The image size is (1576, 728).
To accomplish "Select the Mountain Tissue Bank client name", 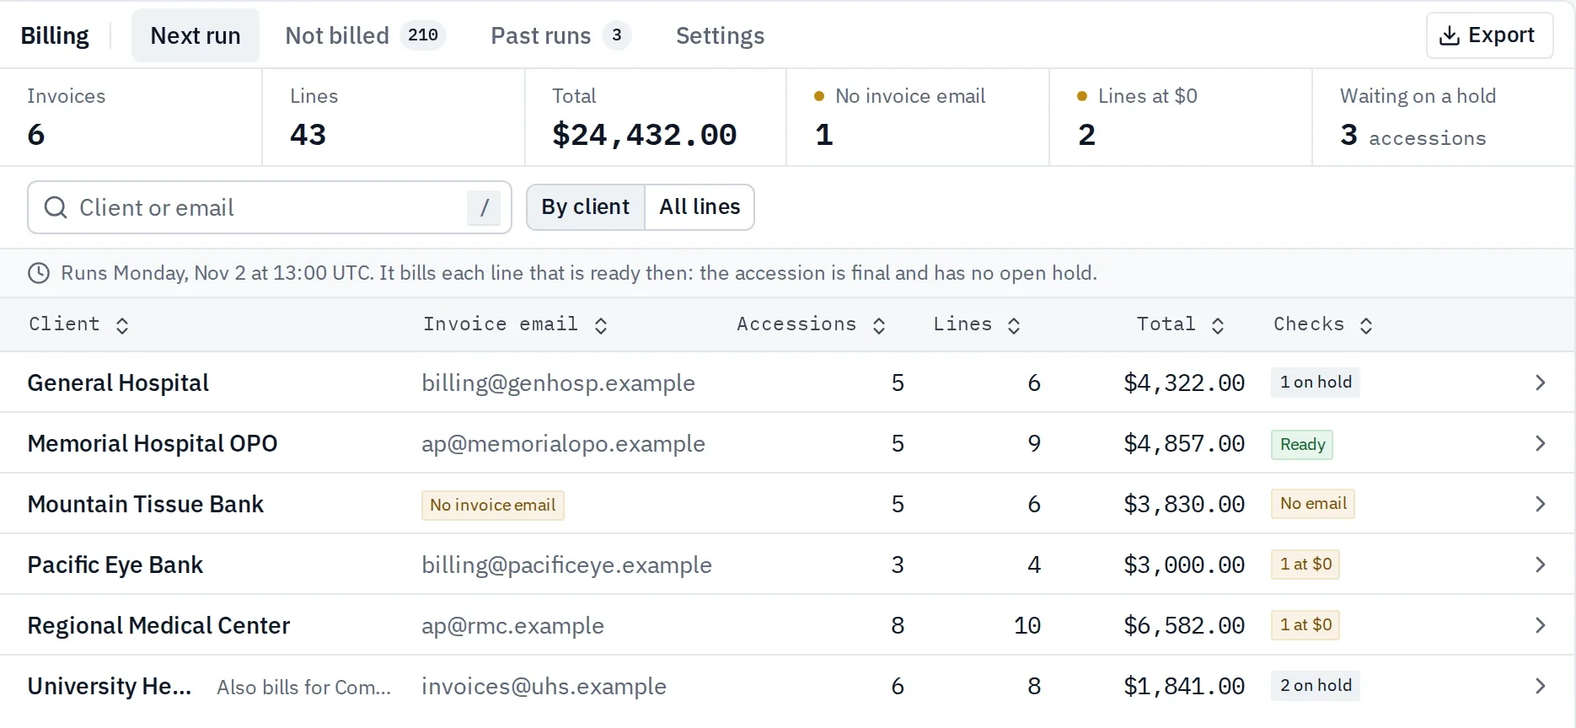I will (146, 504).
